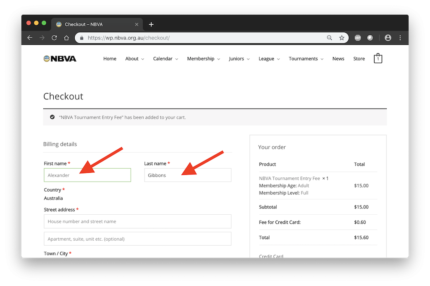Click the Billing details heading
Image resolution: width=430 pixels, height=286 pixels.
[x=60, y=144]
